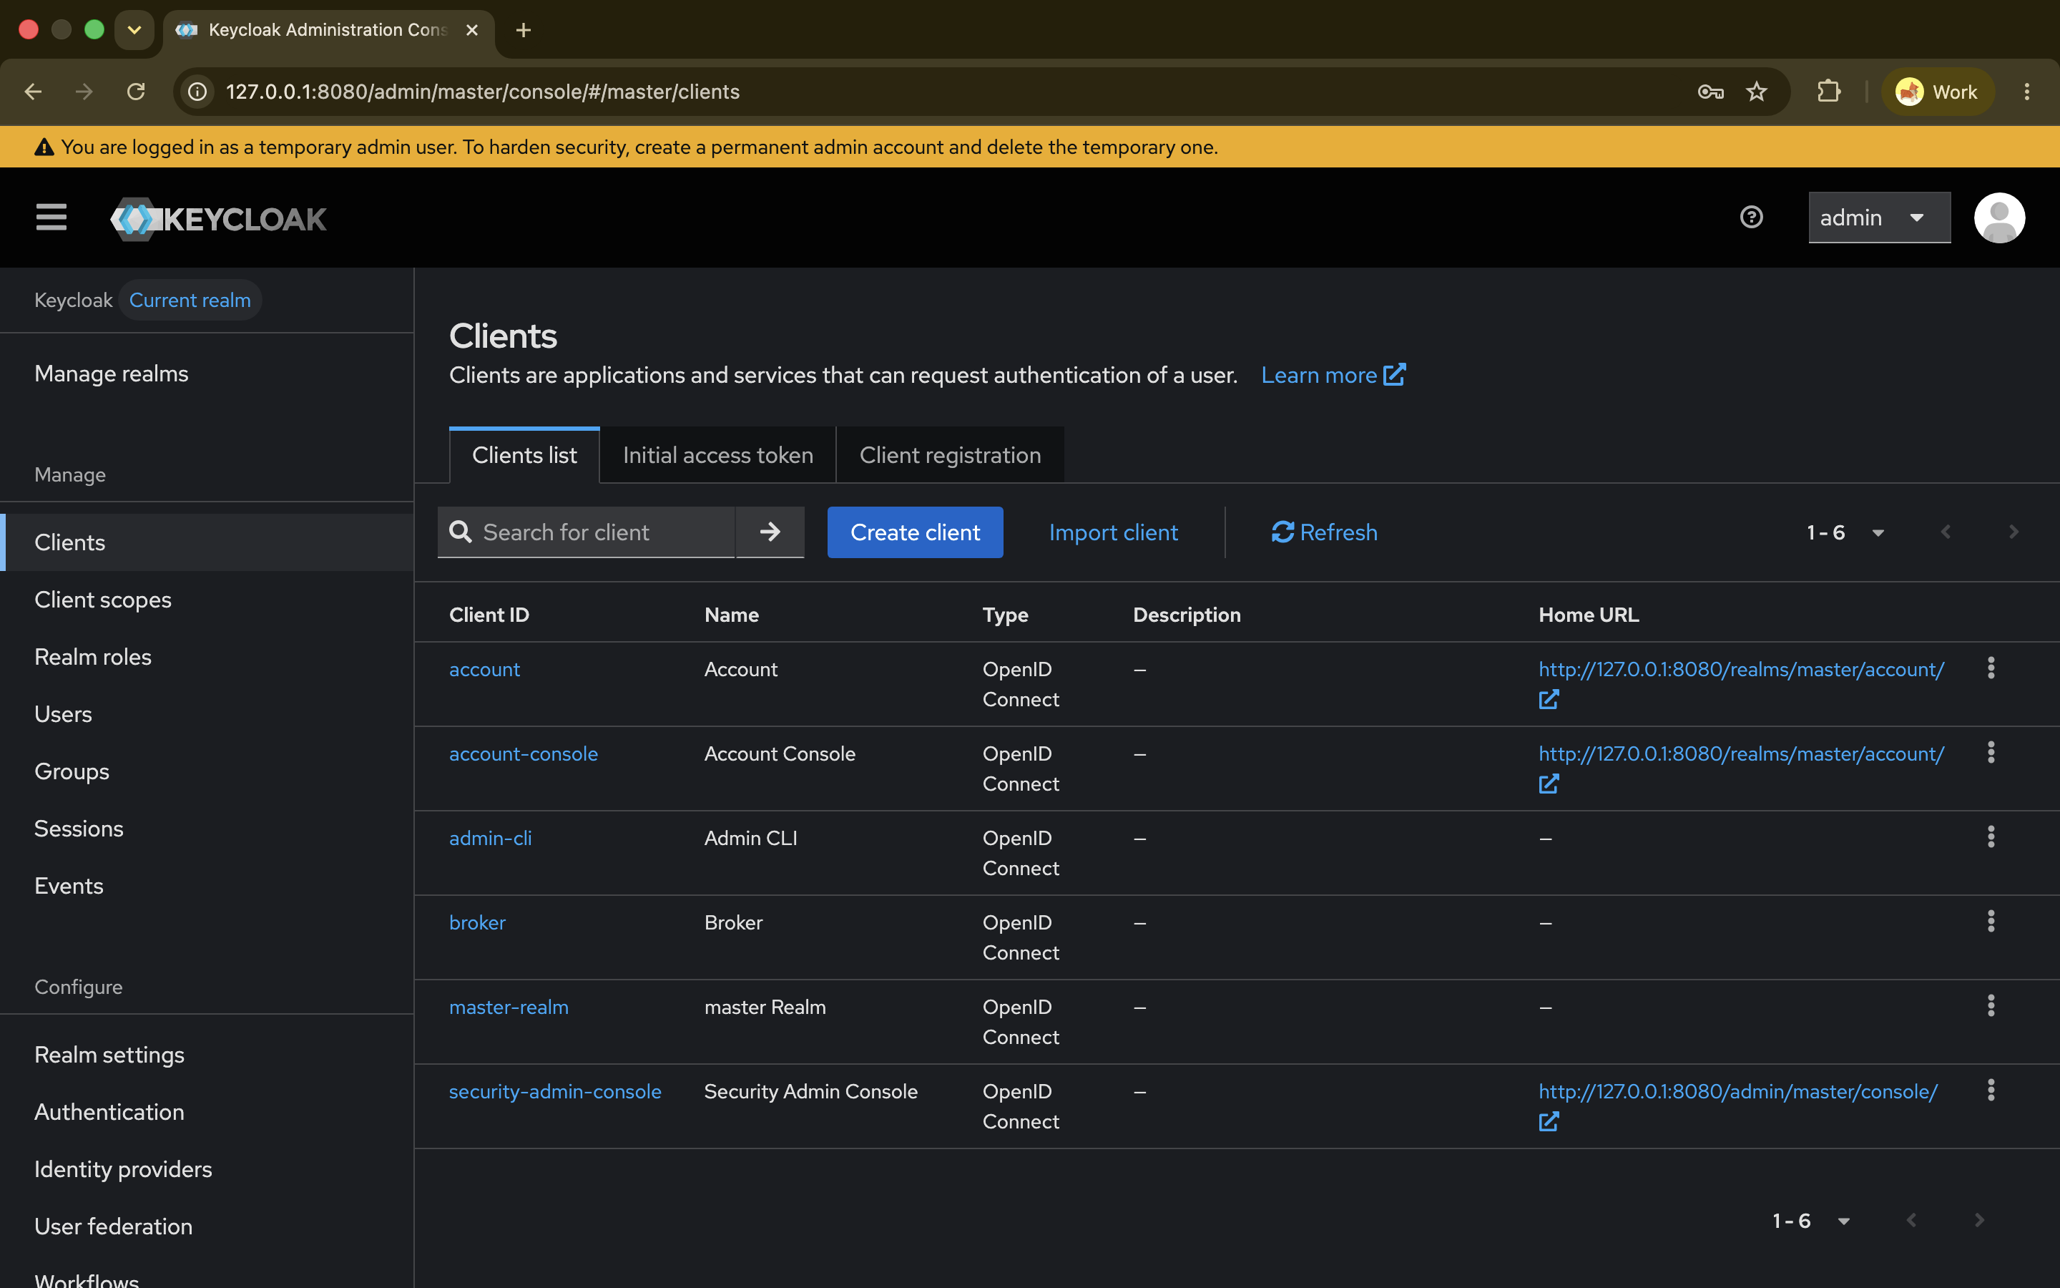Switch to Initial access token tab
This screenshot has height=1288, width=2060.
pyautogui.click(x=717, y=455)
